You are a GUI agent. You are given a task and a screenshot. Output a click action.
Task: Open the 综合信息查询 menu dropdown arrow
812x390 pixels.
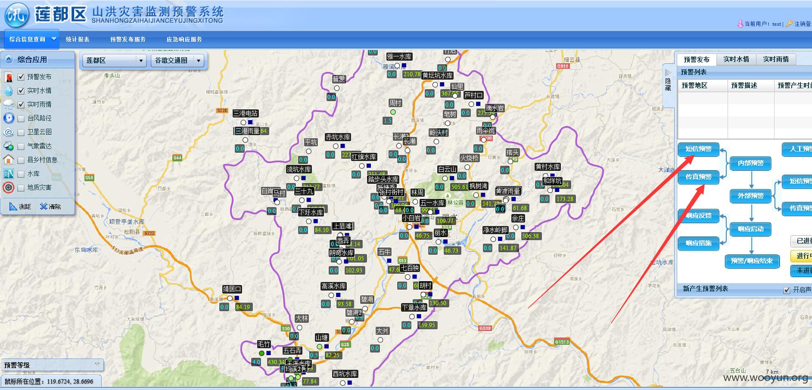pos(54,39)
